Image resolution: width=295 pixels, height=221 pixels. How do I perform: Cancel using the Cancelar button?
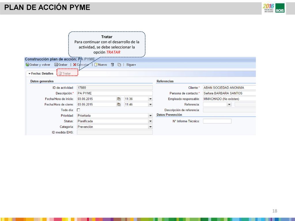click(x=81, y=65)
